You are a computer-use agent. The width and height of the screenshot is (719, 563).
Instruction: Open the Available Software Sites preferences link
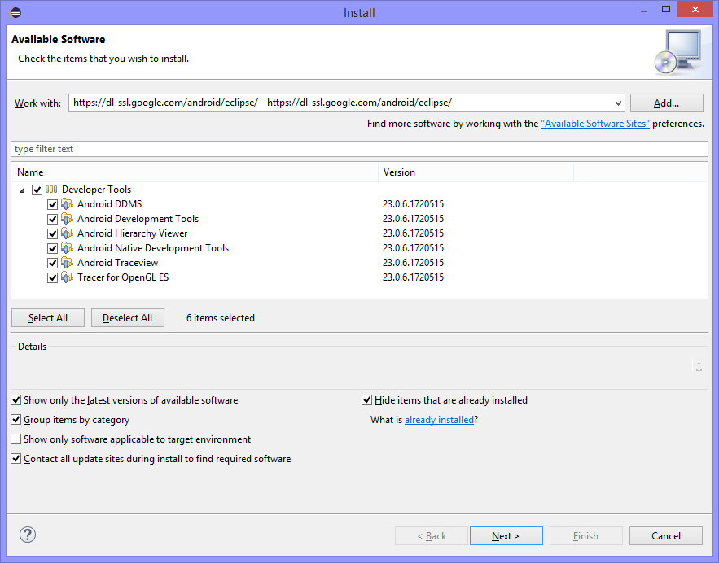click(594, 124)
